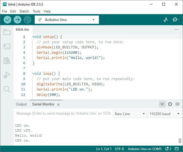The width and height of the screenshot is (183, 152).
Task: Open the File menu
Action: click(4, 11)
